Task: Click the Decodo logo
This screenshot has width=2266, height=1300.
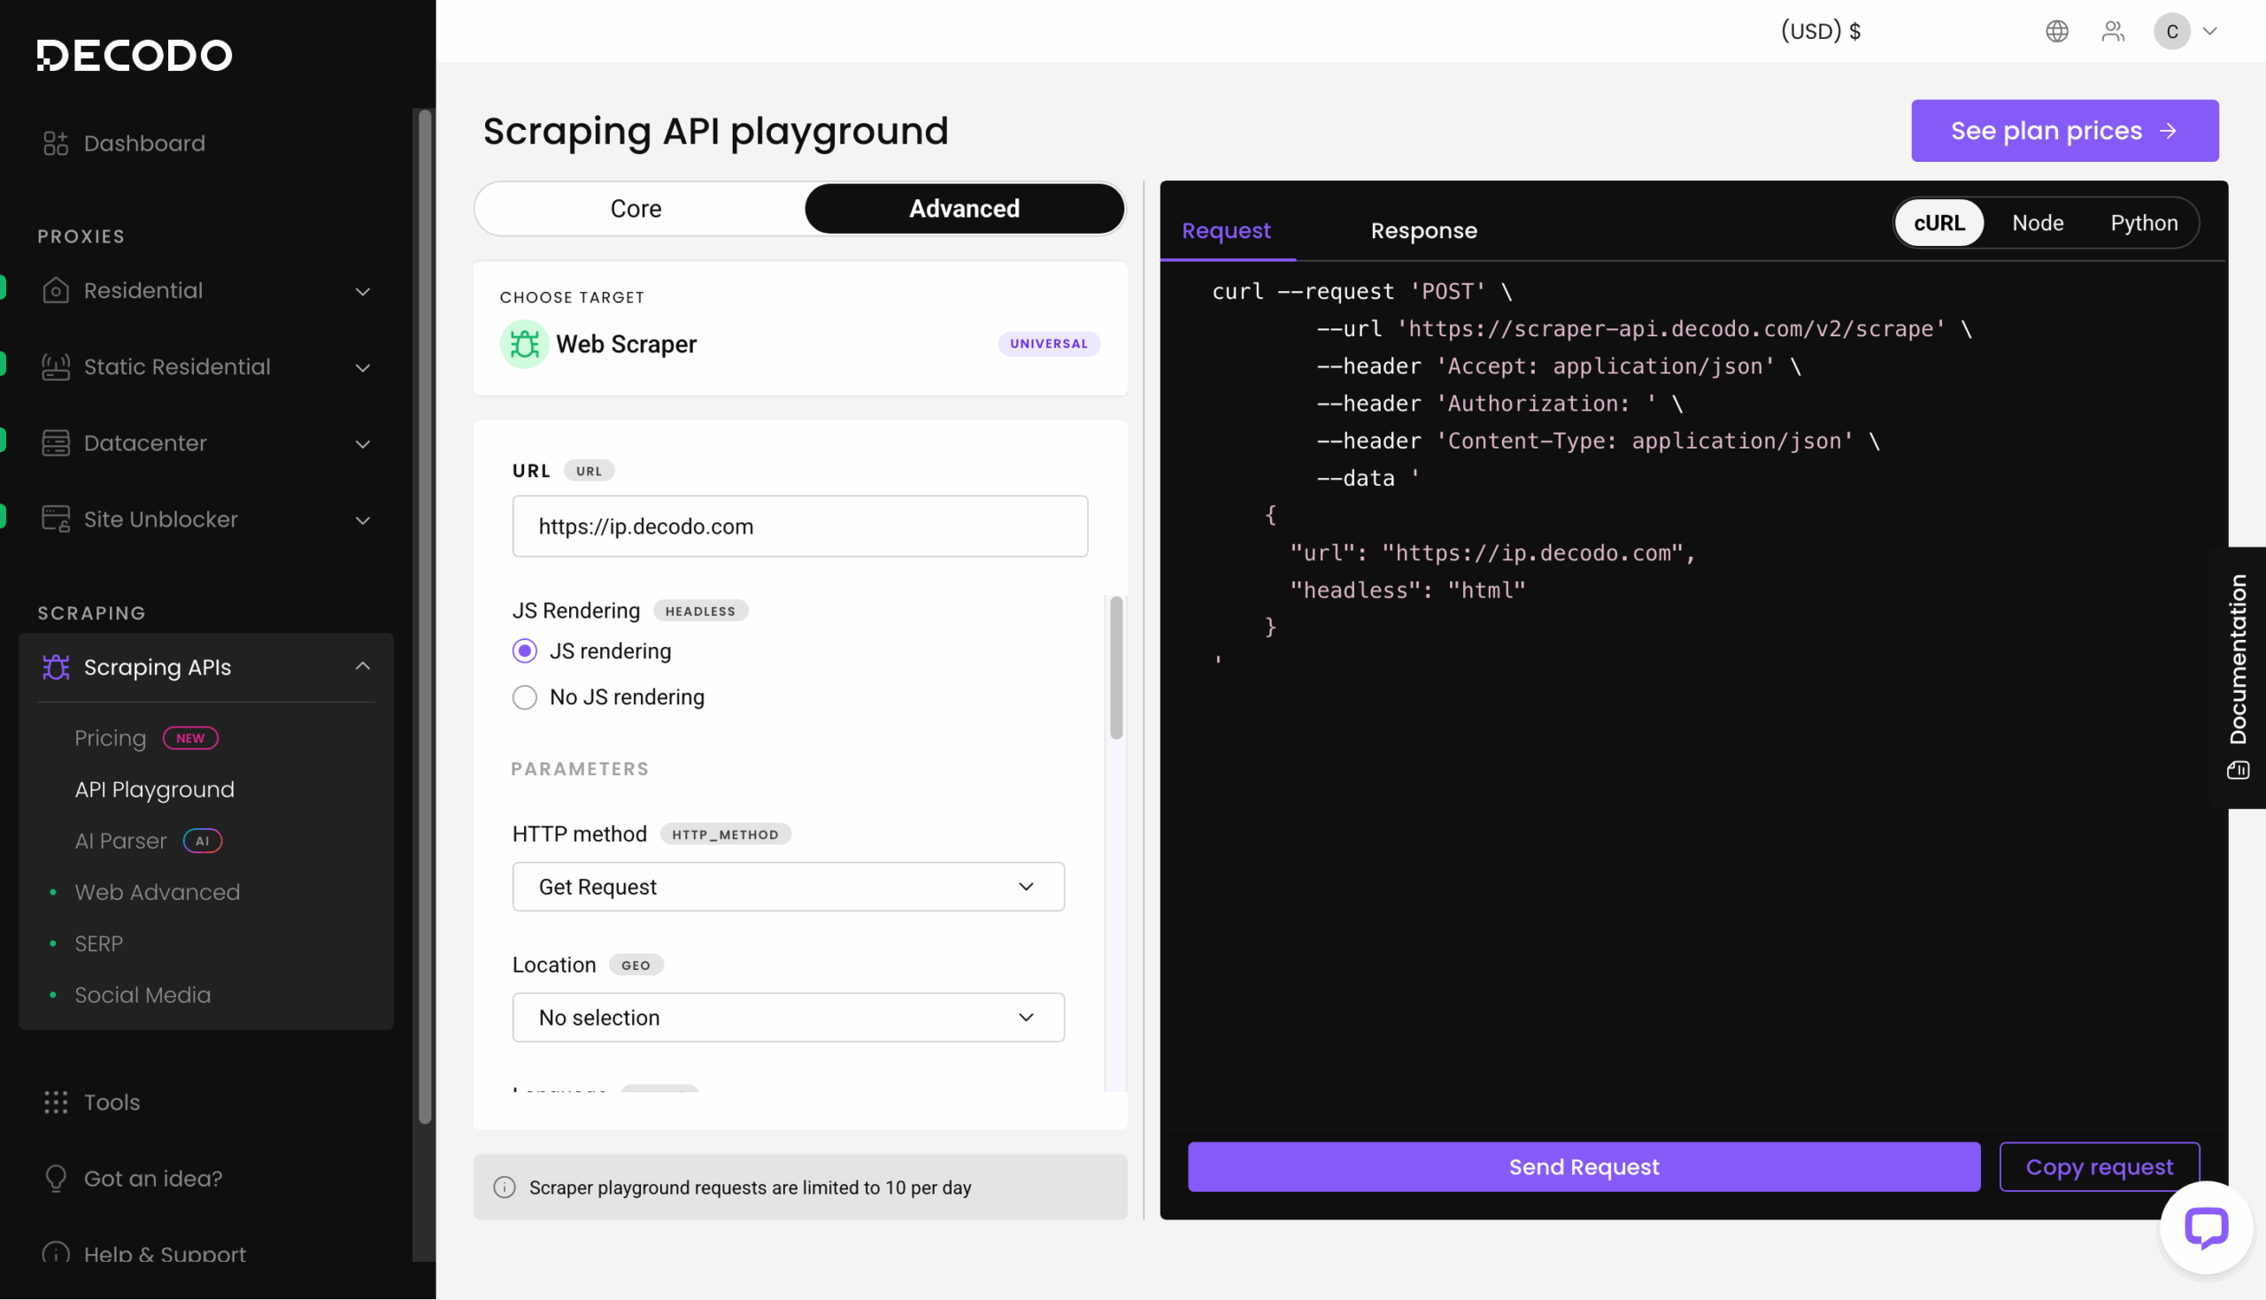Action: [134, 56]
